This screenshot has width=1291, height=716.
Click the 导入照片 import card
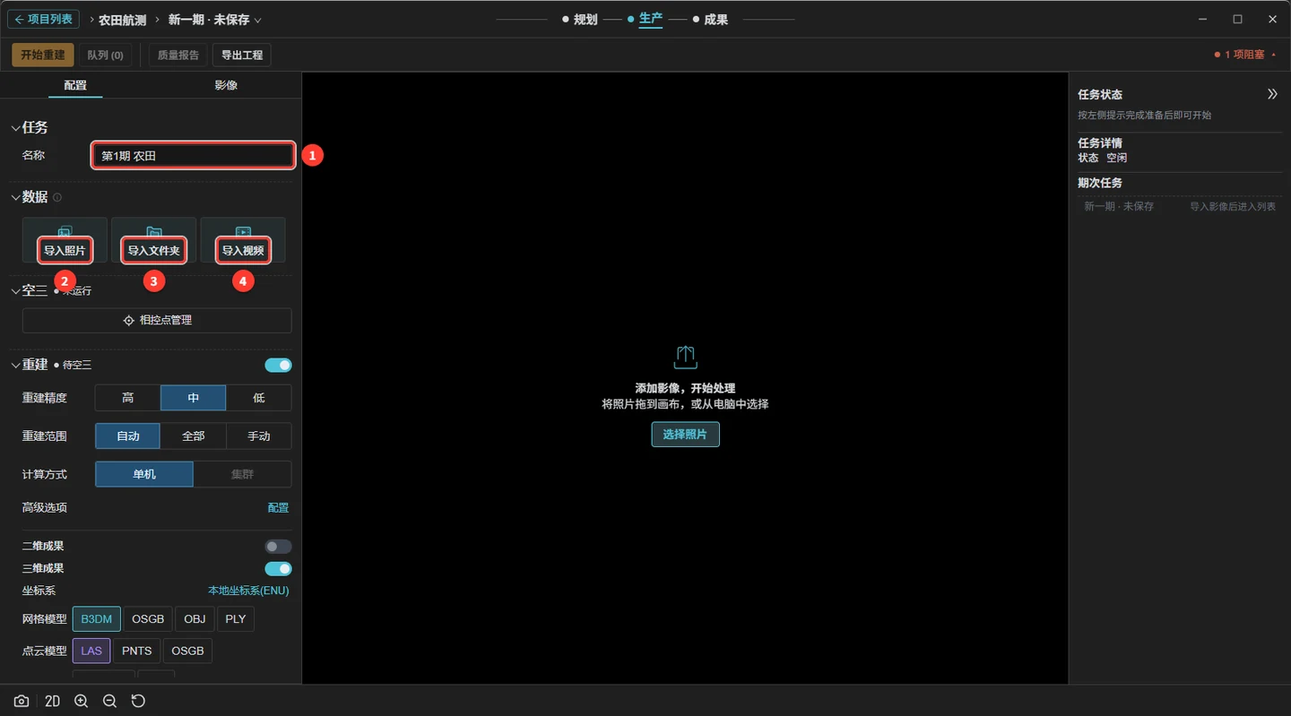[65, 240]
